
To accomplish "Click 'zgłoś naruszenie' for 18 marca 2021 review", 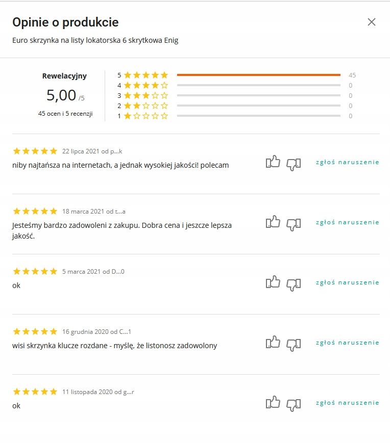I will [x=347, y=222].
